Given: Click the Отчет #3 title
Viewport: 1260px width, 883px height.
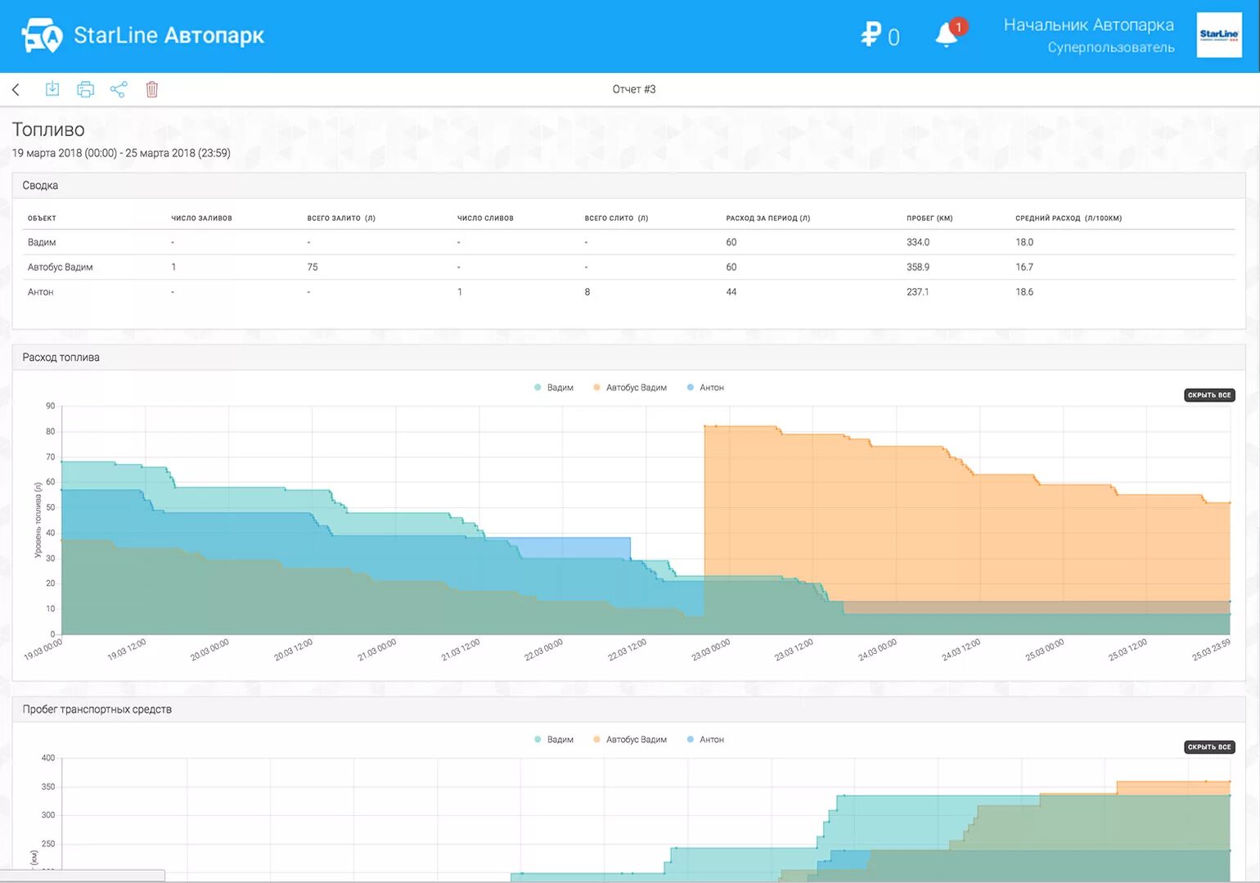Looking at the screenshot, I should (634, 89).
